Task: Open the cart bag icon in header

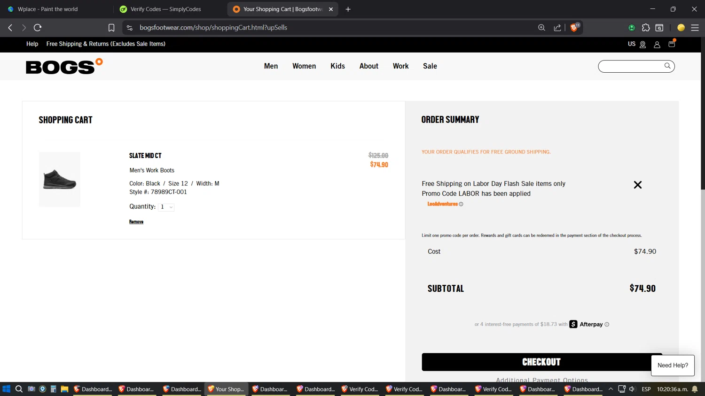Action: pyautogui.click(x=672, y=44)
